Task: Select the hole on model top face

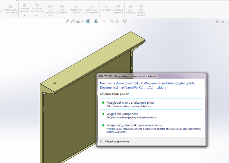Action: click(x=55, y=83)
